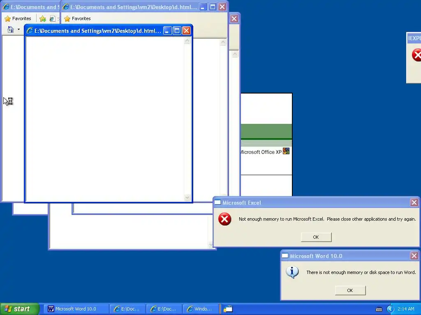Open Favorites in the leftmost Internet Explorer window

[x=18, y=18]
